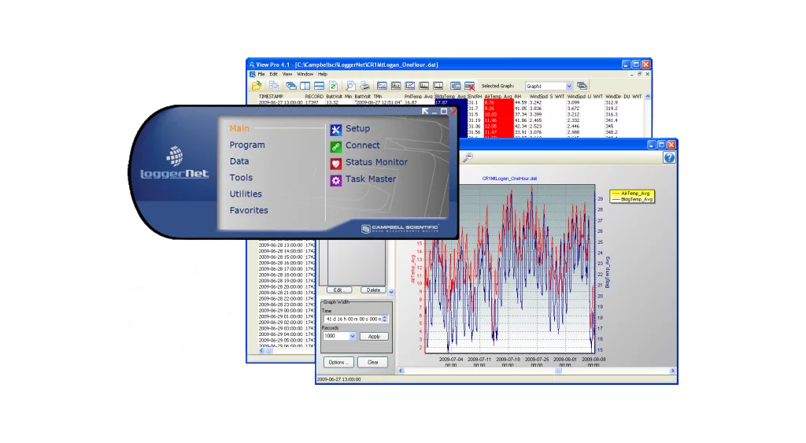Refresh the data file with green arrows icon
The height and width of the screenshot is (443, 806).
333,86
